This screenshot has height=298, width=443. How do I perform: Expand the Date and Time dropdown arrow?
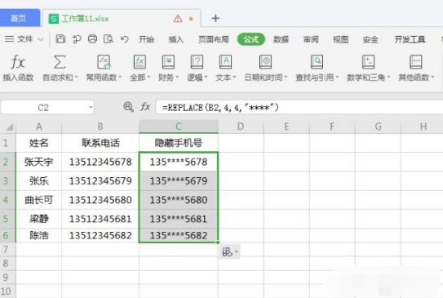286,78
